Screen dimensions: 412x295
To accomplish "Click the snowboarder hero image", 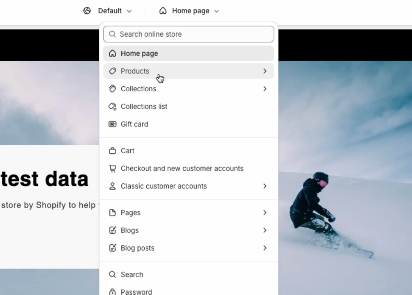I will point(345,178).
